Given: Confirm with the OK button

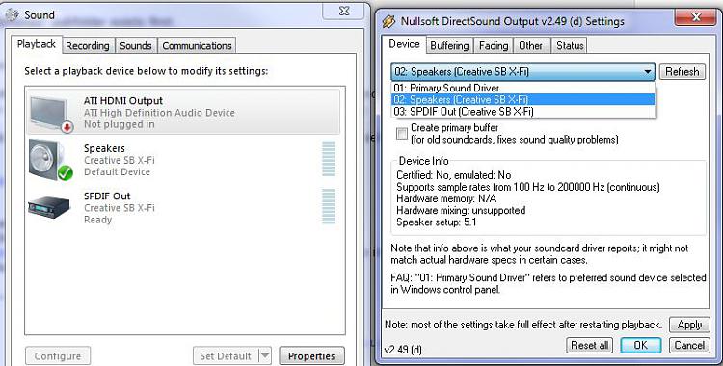Looking at the screenshot, I should coord(640,345).
